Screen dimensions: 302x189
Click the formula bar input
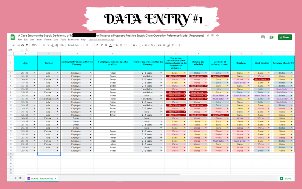tap(162, 50)
